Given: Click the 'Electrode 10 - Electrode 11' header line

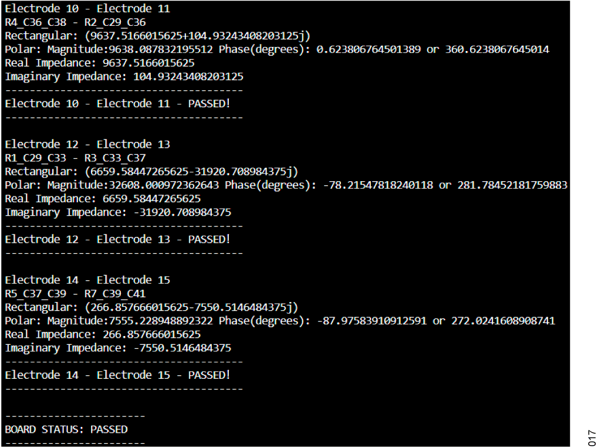Looking at the screenshot, I should click(87, 8).
